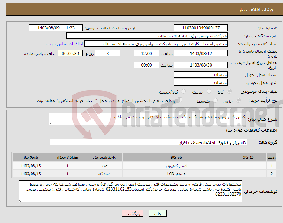Click the کیس کامپیوتر item name cell
Image resolution: width=283 pixels, height=223 pixels.
(x=176, y=166)
